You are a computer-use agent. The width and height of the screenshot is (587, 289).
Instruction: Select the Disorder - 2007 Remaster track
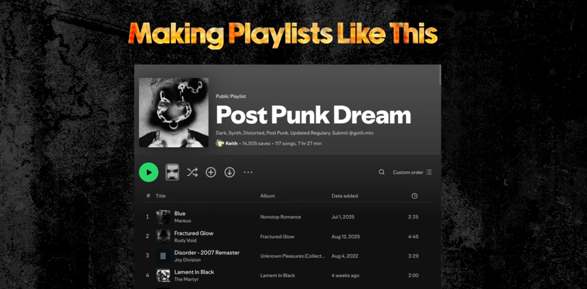(x=286, y=256)
